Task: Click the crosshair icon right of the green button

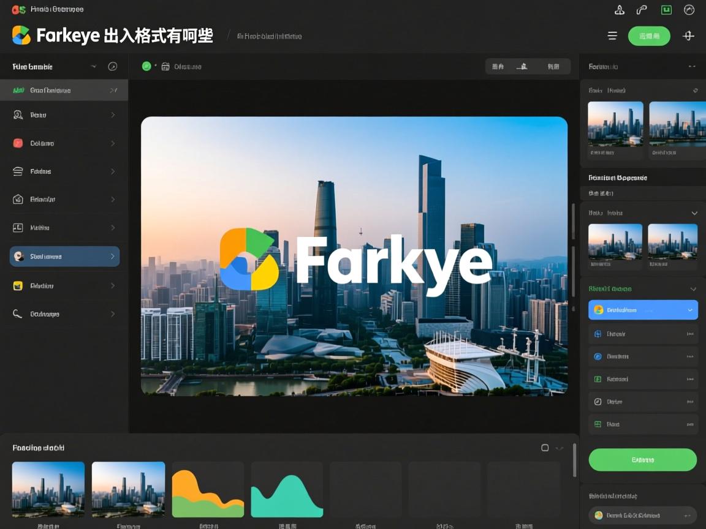Action: point(688,36)
